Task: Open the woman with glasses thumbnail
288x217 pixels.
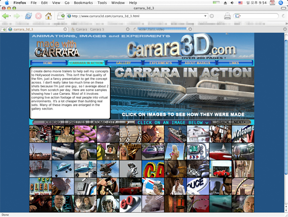Action: click(85, 151)
